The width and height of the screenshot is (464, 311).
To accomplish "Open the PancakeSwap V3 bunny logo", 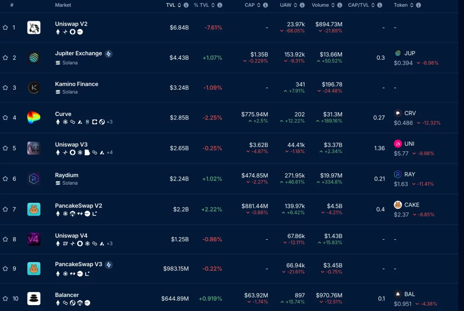I will click(x=34, y=269).
